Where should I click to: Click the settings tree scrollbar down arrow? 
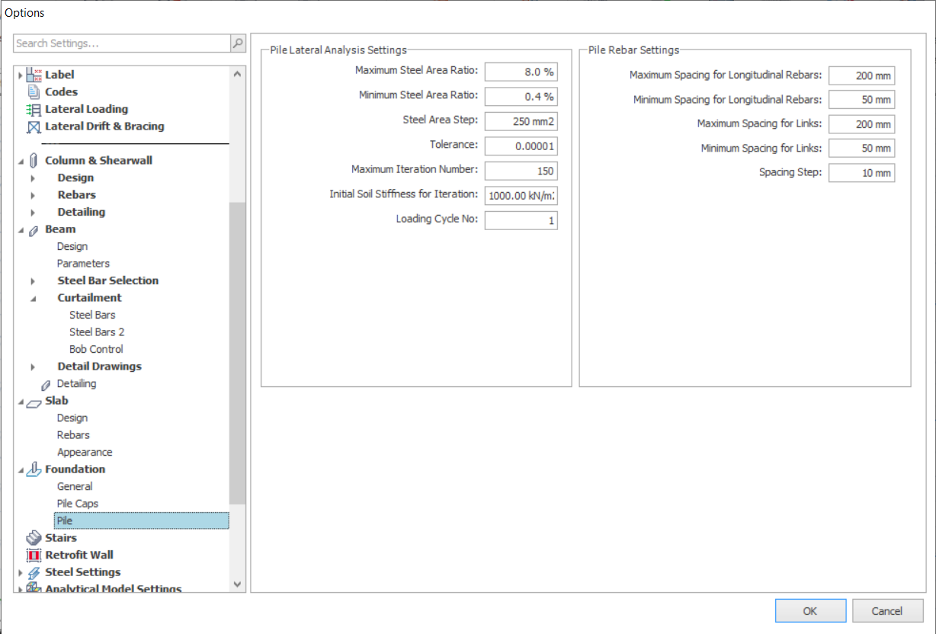(x=237, y=584)
